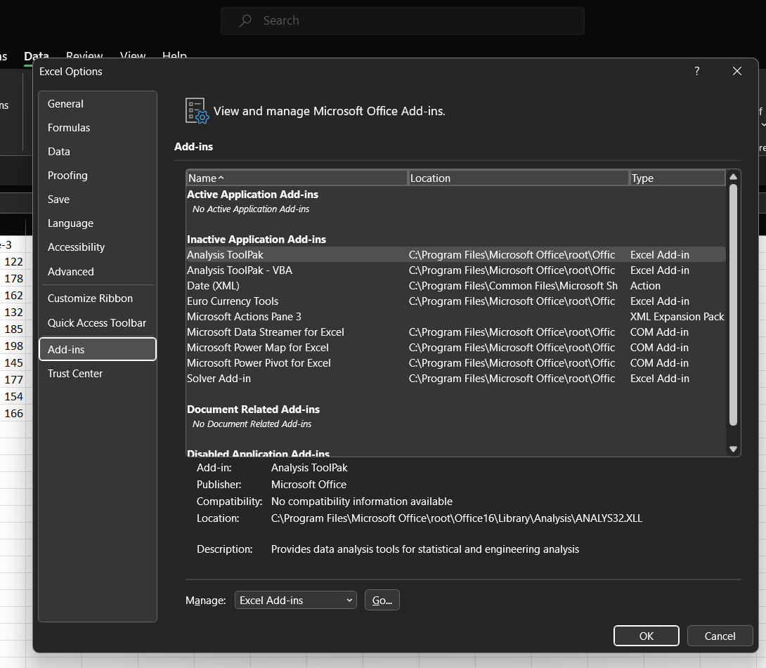Click the cell containing 122 in the spreadsheet
Screen dimensions: 766x668
(x=13, y=262)
